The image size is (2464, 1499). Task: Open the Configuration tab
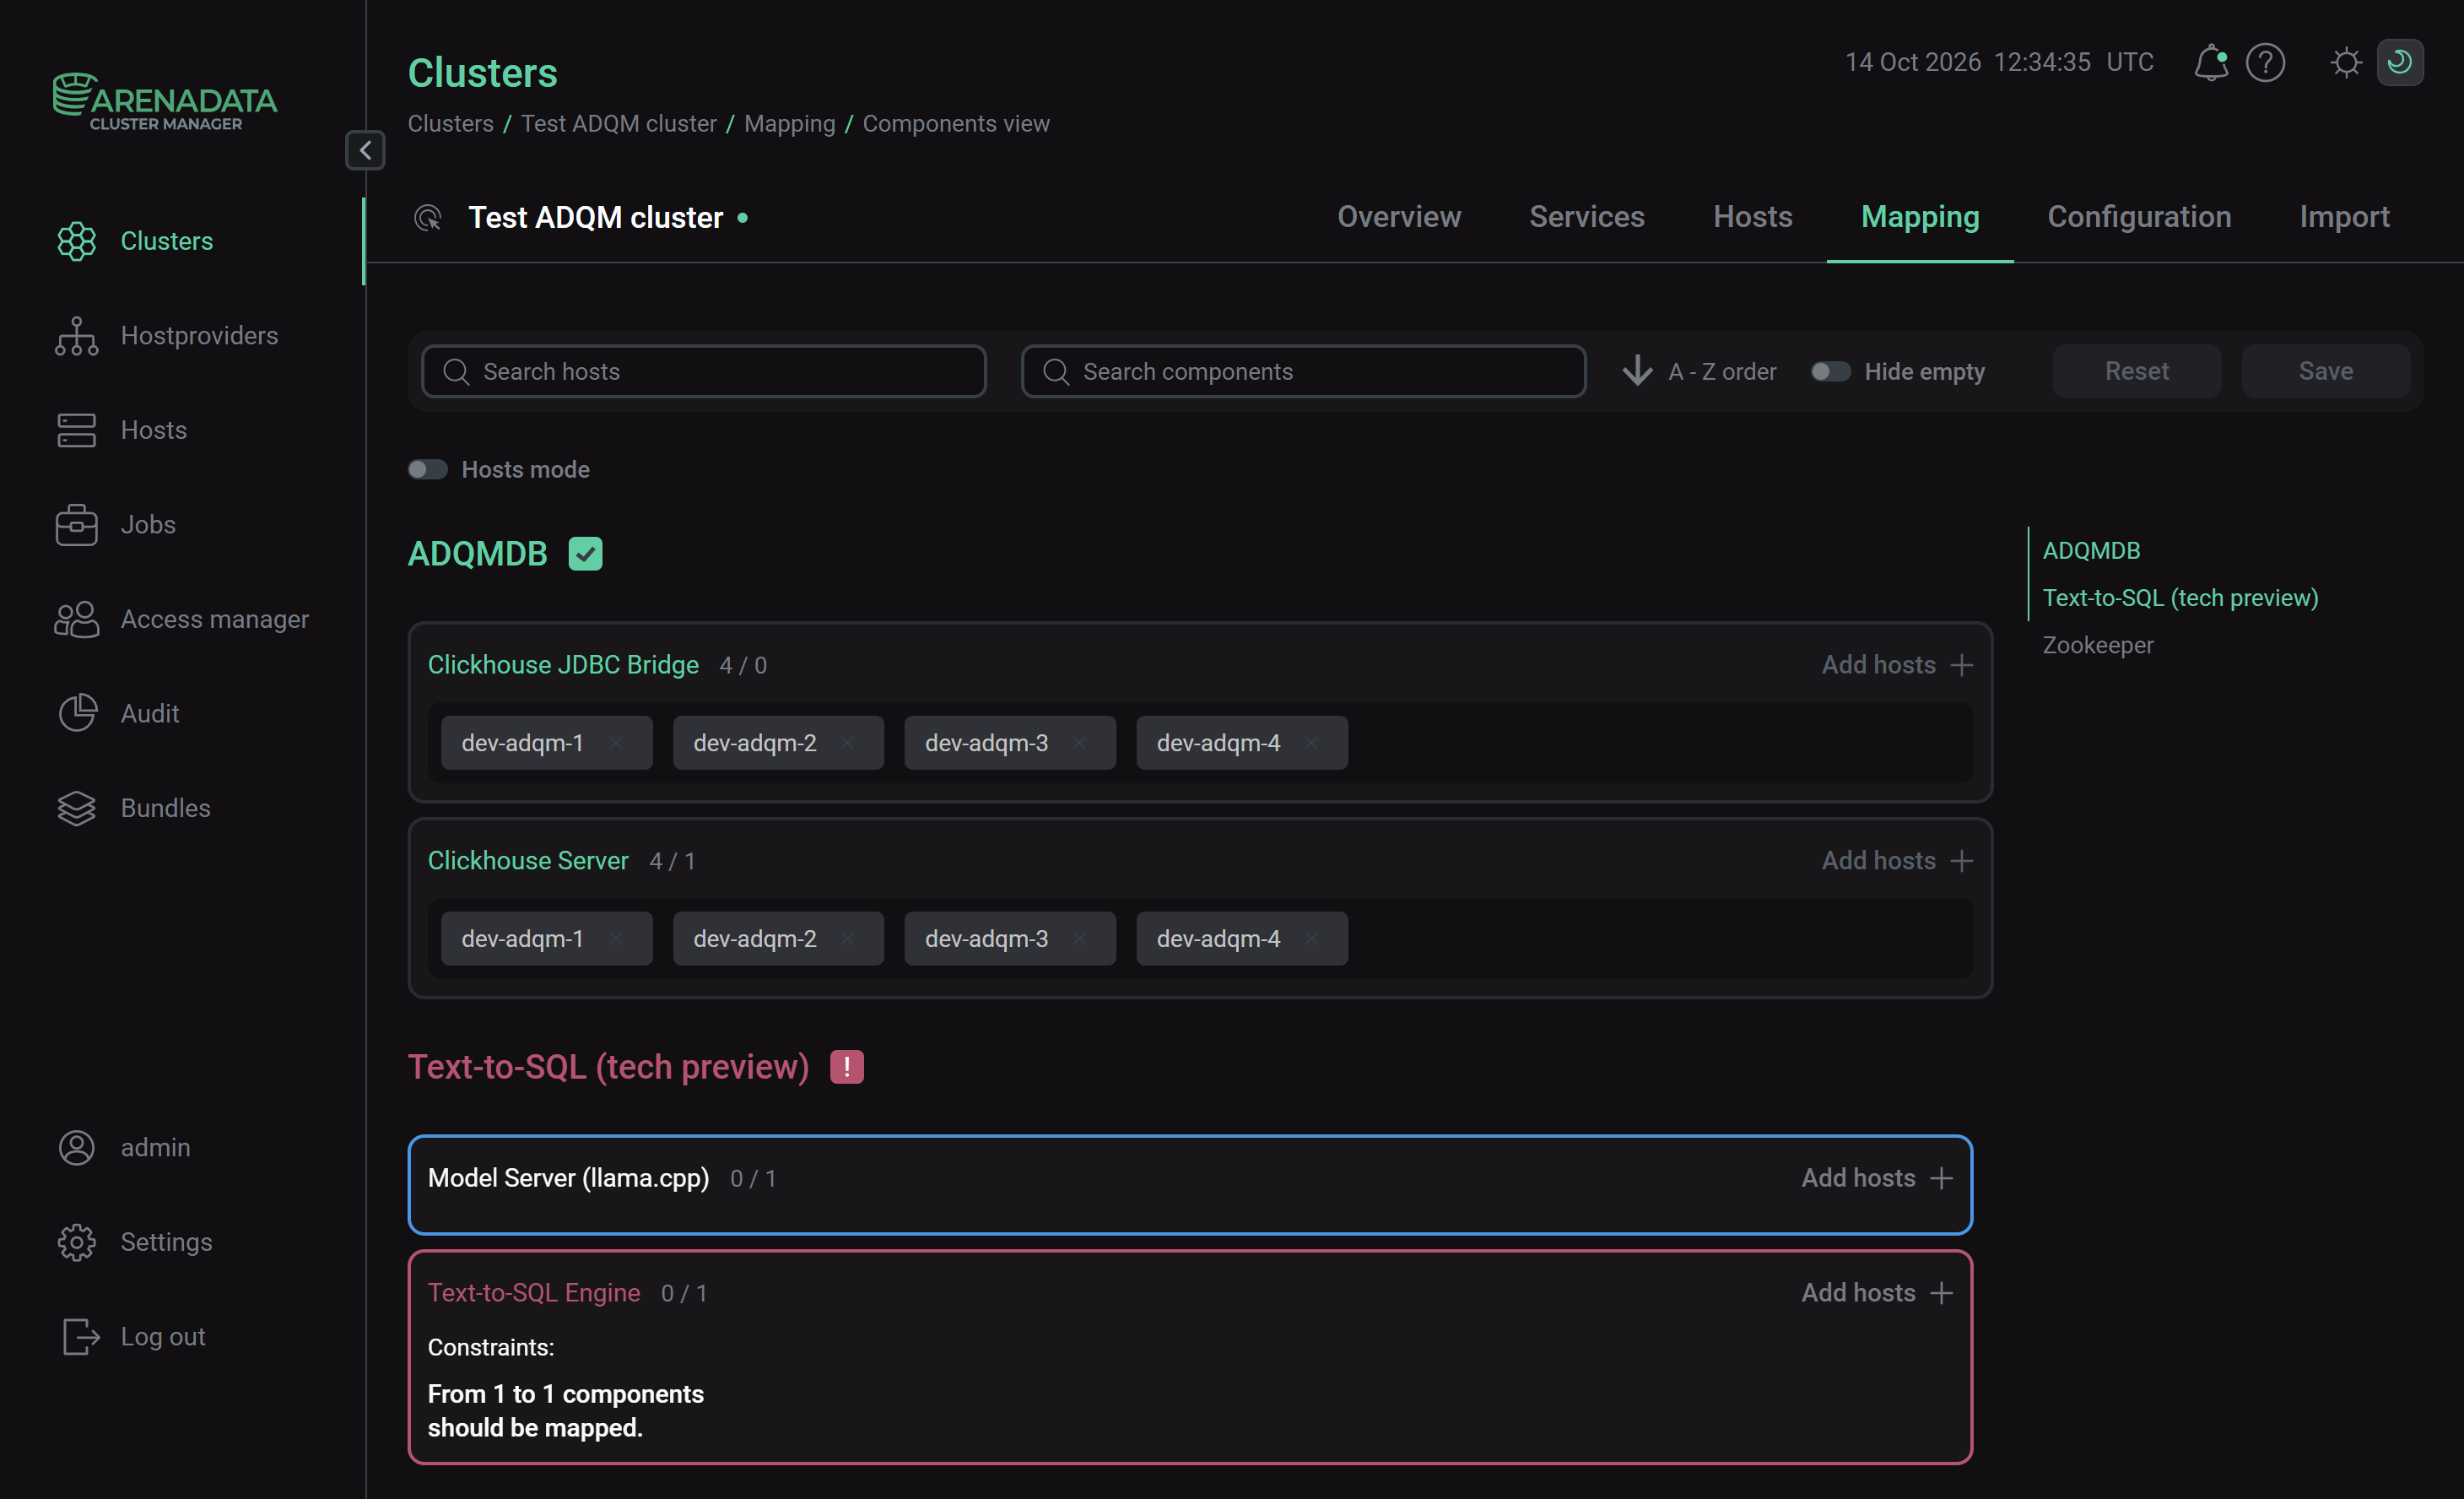(x=2138, y=217)
